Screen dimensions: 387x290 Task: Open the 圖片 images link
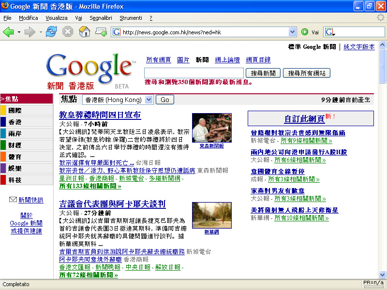pos(183,59)
